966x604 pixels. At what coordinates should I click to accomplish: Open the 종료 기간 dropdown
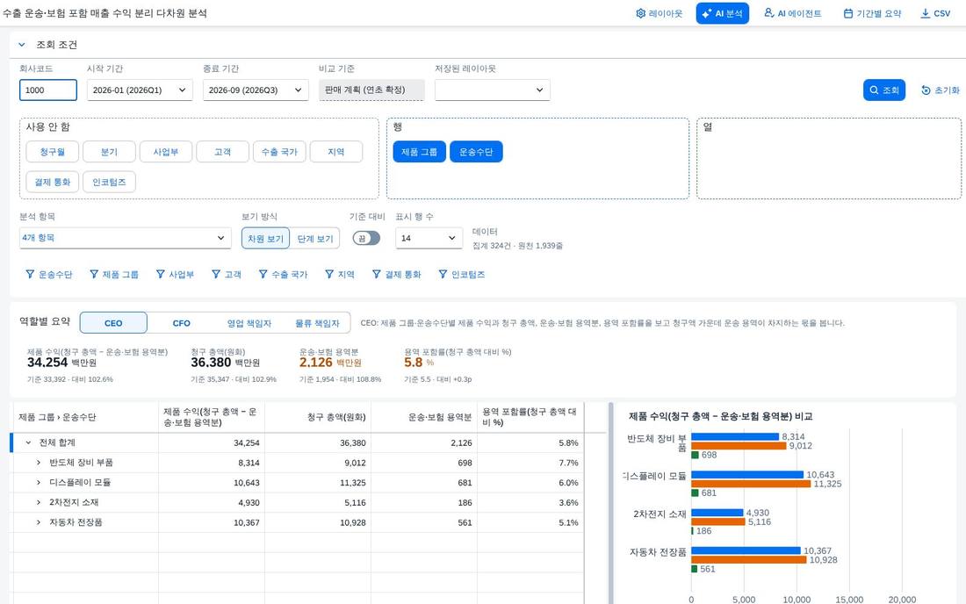click(255, 90)
